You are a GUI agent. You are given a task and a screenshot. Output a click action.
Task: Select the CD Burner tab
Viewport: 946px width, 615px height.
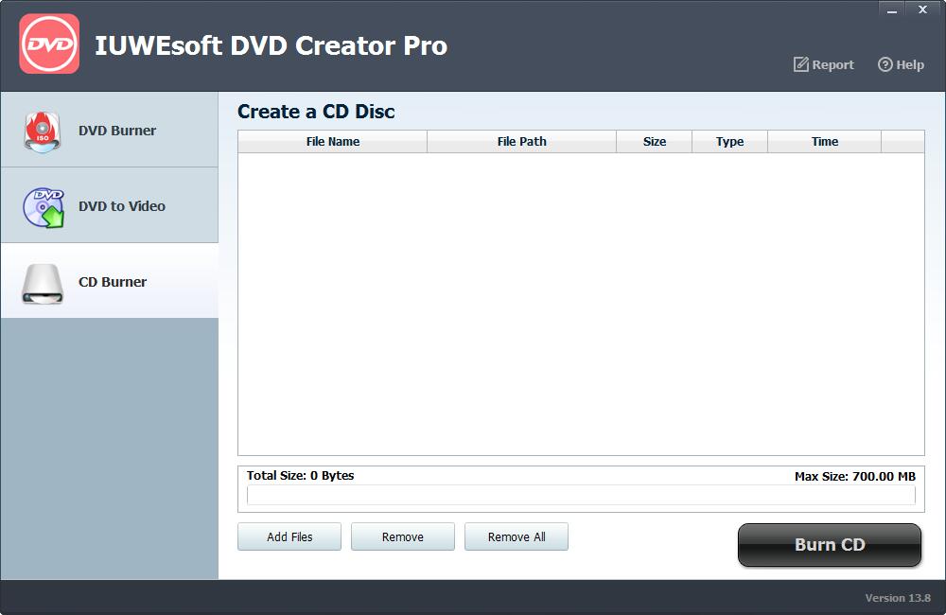pyautogui.click(x=109, y=281)
